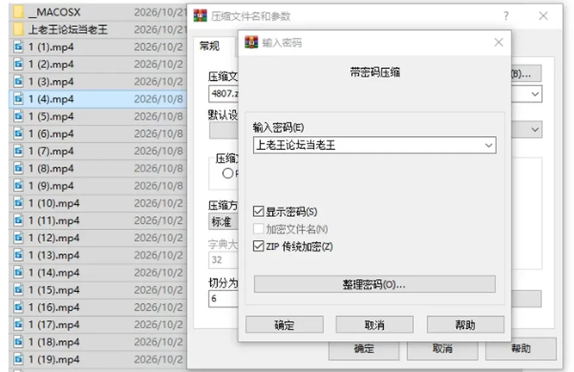The width and height of the screenshot is (574, 372).
Task: Click the video icon of 1 (2).mp4
Action: [19, 64]
